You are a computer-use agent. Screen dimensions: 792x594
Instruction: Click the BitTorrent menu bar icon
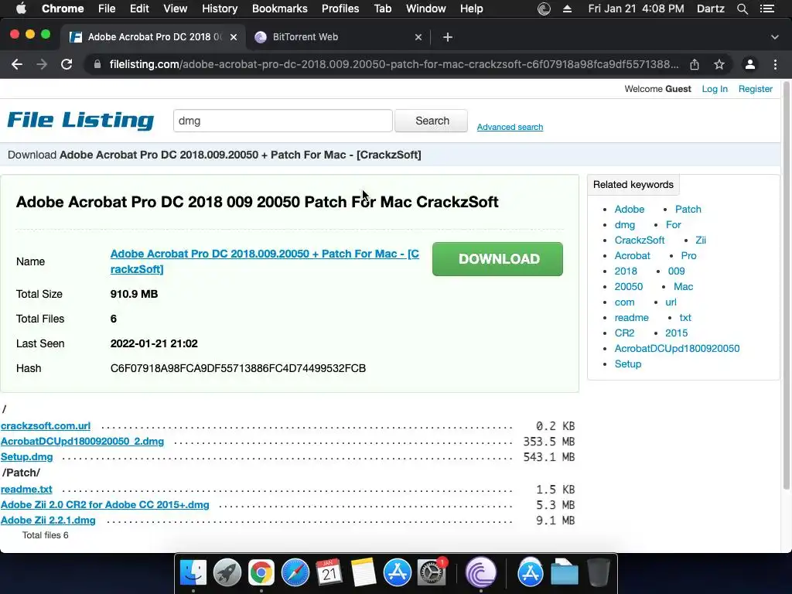544,9
